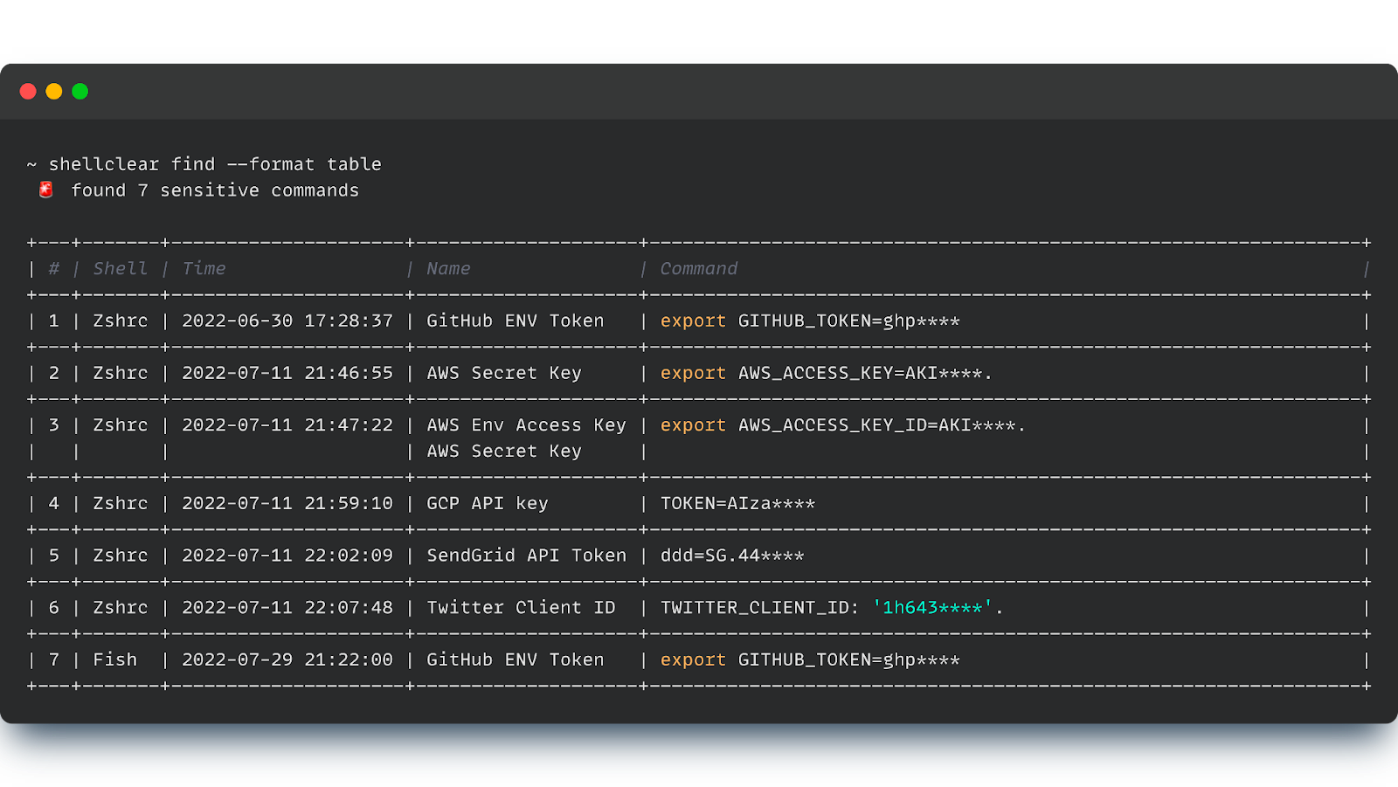Click the masked TWITTER_CLIENT_ID value '1h643****'
1398x787 pixels.
pyautogui.click(x=931, y=607)
